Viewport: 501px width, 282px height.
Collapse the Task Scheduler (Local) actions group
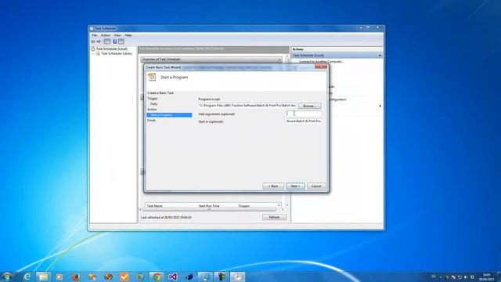(x=380, y=56)
